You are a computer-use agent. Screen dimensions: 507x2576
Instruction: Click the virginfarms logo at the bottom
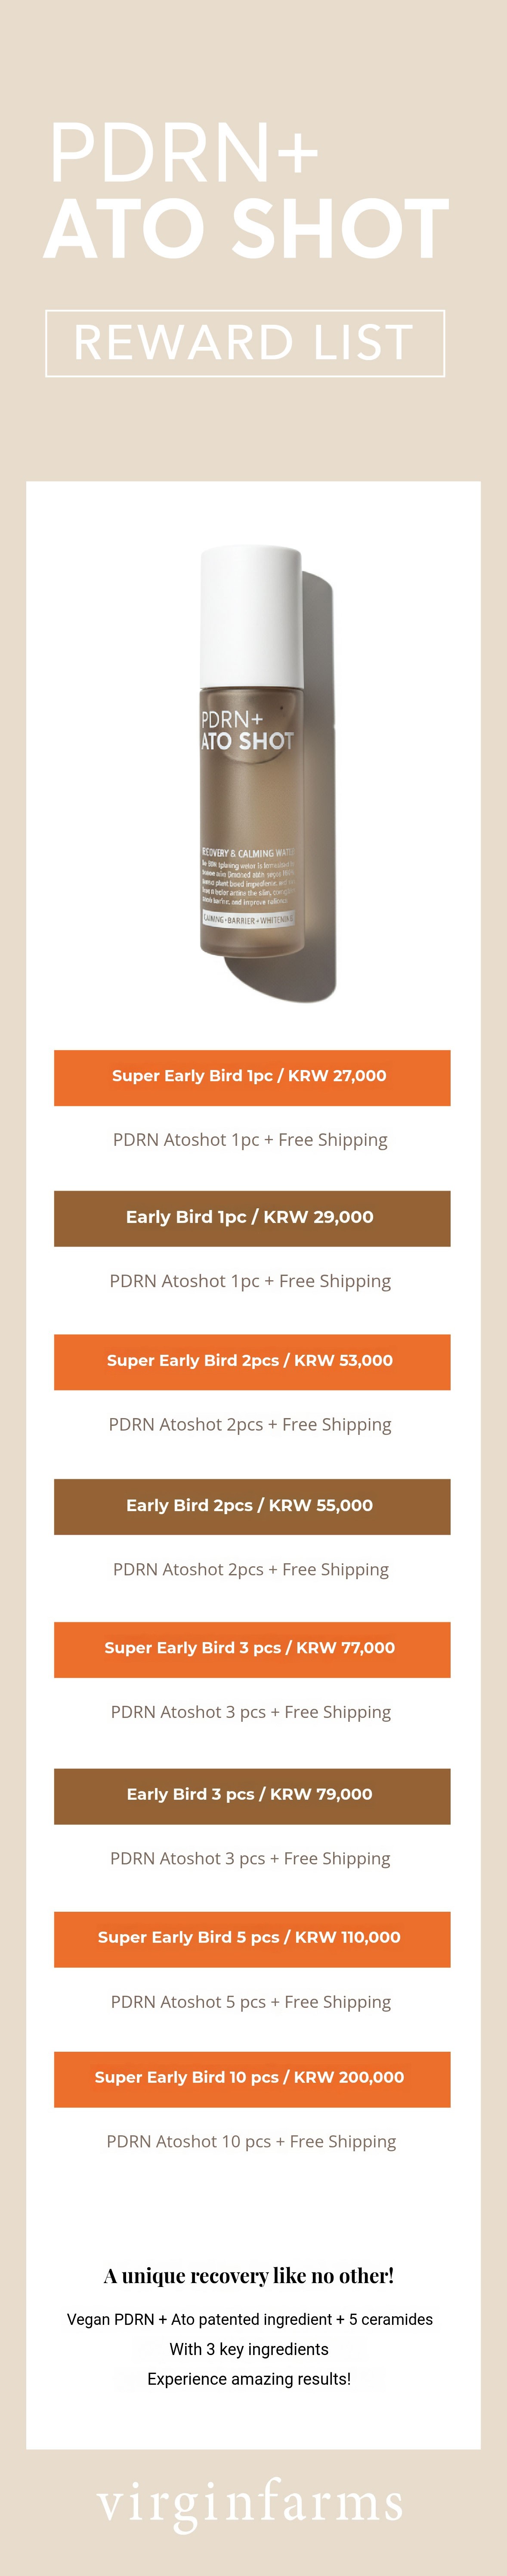pyautogui.click(x=250, y=2505)
